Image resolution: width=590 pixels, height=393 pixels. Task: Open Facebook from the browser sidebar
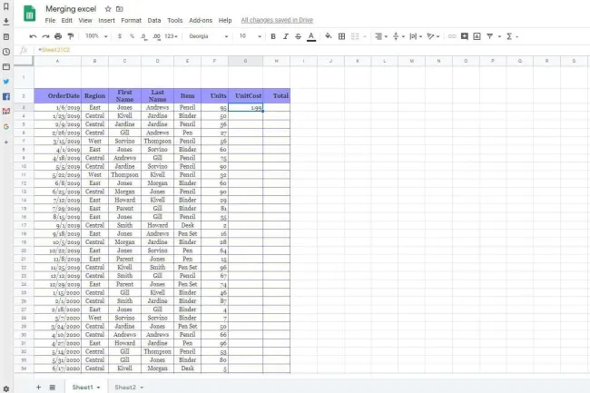click(6, 96)
